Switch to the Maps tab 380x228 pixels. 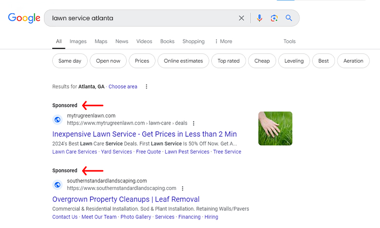pos(101,42)
